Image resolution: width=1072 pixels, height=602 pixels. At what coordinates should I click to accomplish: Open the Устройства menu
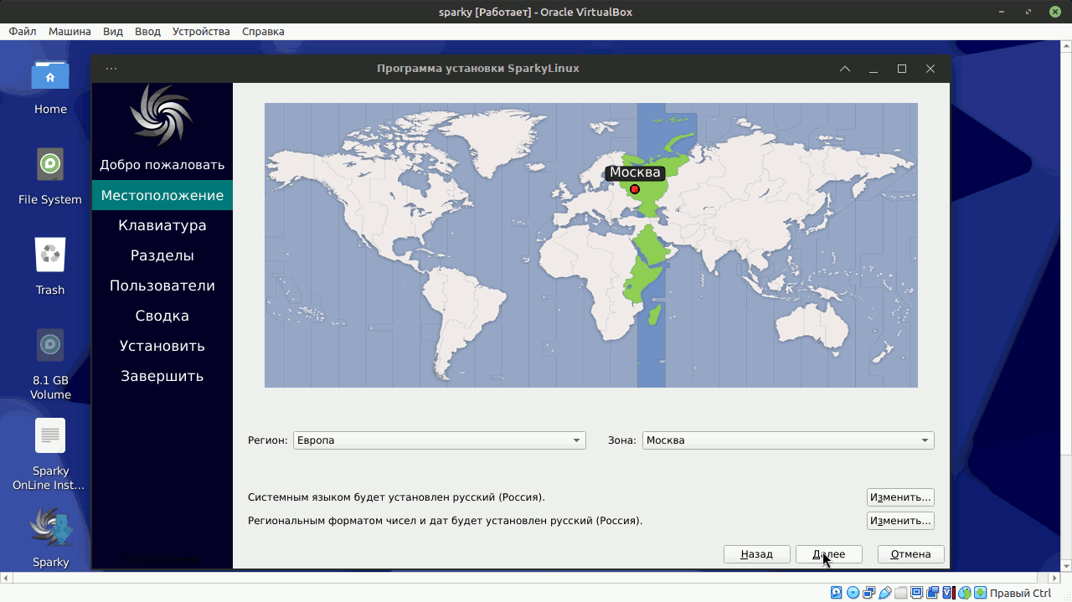click(201, 32)
